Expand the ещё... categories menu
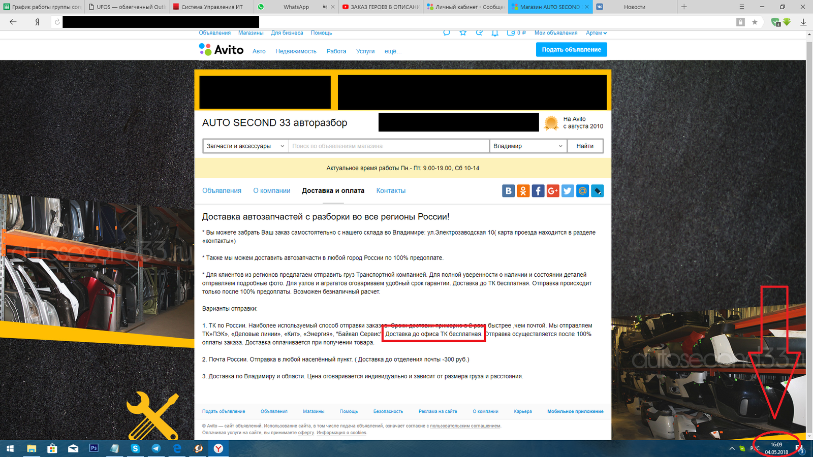This screenshot has width=813, height=457. pos(393,51)
